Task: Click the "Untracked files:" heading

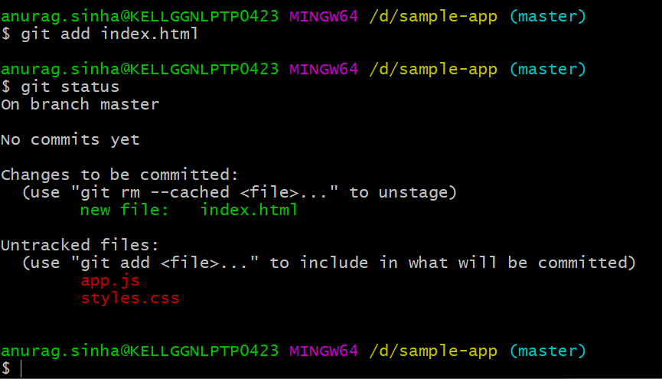Action: coord(80,245)
